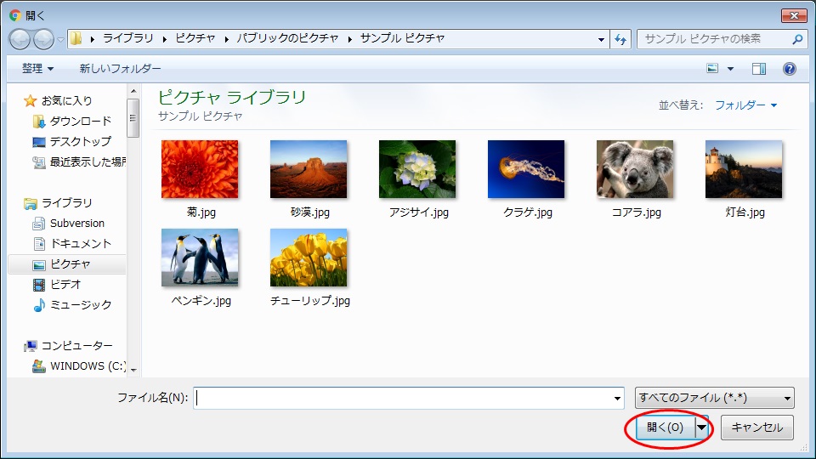Open デスクトップ in favorites
The height and width of the screenshot is (459, 816).
[x=81, y=141]
